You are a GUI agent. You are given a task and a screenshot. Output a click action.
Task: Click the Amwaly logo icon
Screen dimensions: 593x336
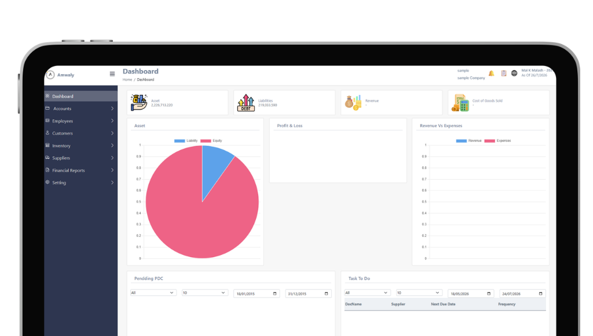coord(50,75)
